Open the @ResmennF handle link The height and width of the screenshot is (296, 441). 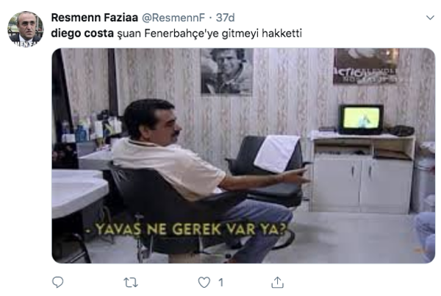point(173,18)
